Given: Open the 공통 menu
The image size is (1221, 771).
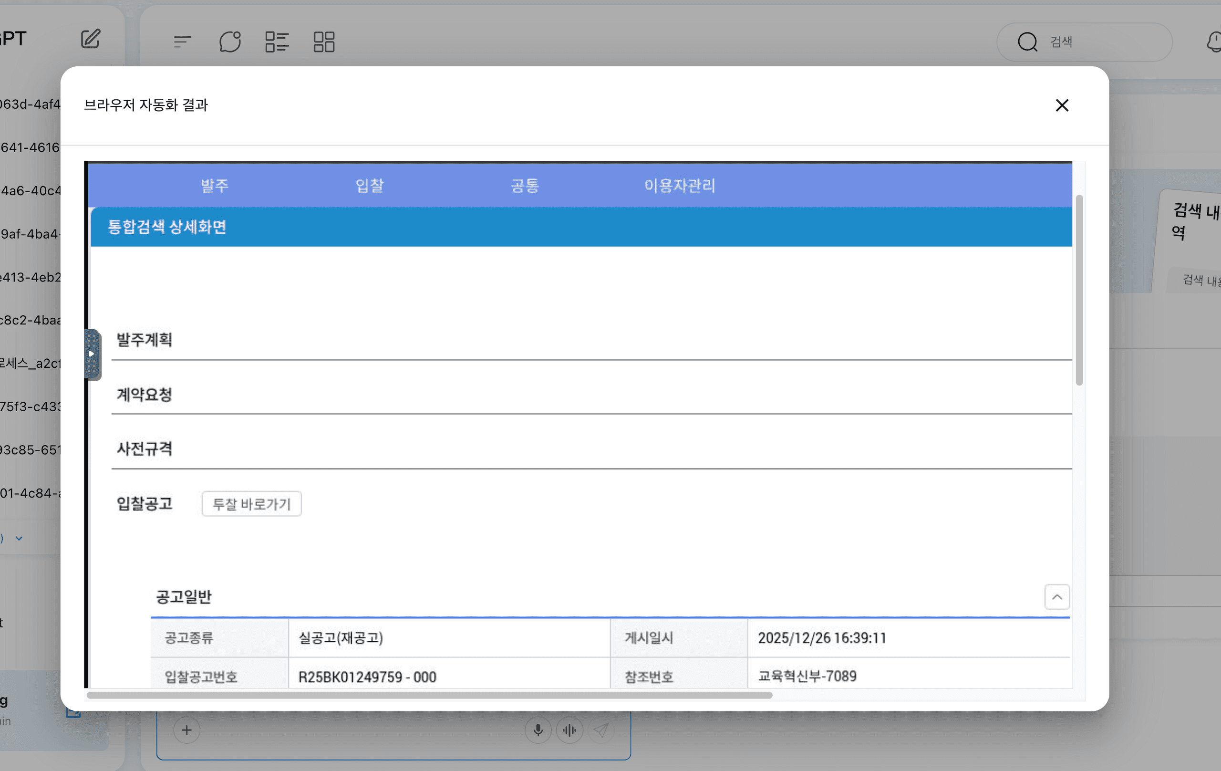Looking at the screenshot, I should click(525, 185).
